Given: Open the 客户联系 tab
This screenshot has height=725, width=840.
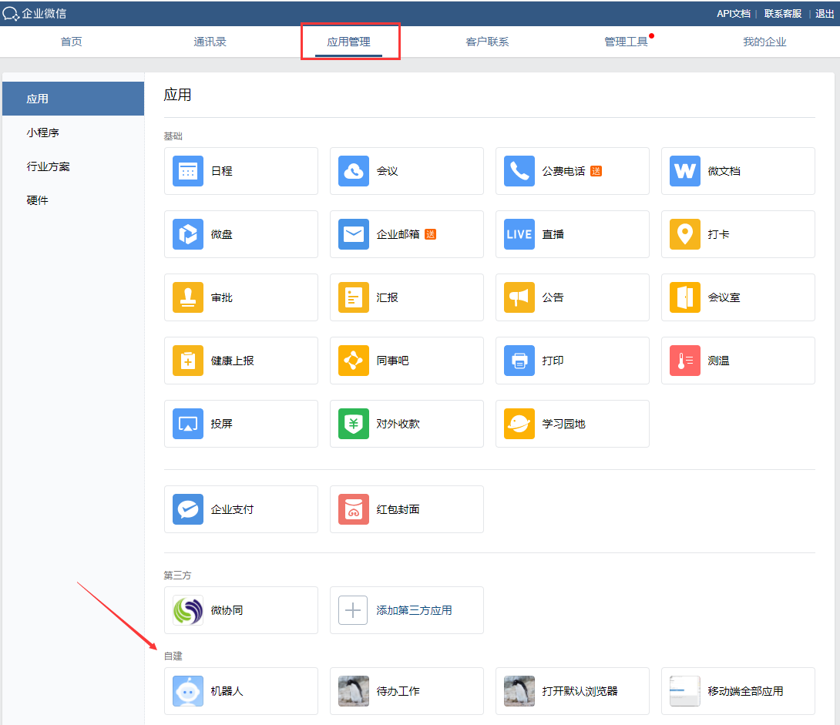Looking at the screenshot, I should pos(487,42).
